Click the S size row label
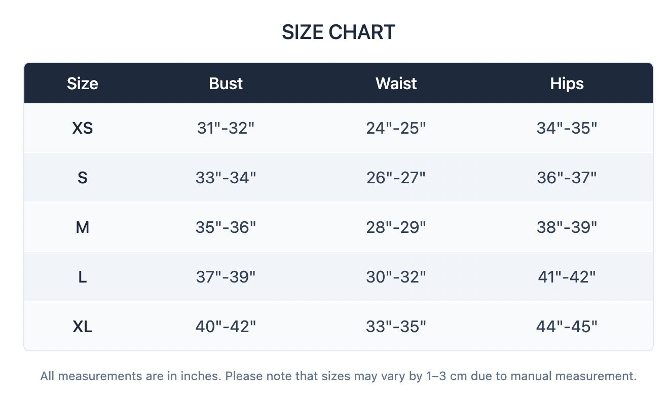 (83, 178)
